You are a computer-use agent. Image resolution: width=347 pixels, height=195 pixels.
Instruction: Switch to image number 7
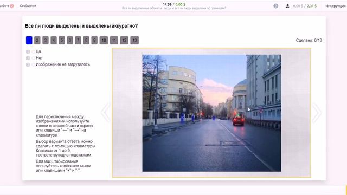click(78, 40)
